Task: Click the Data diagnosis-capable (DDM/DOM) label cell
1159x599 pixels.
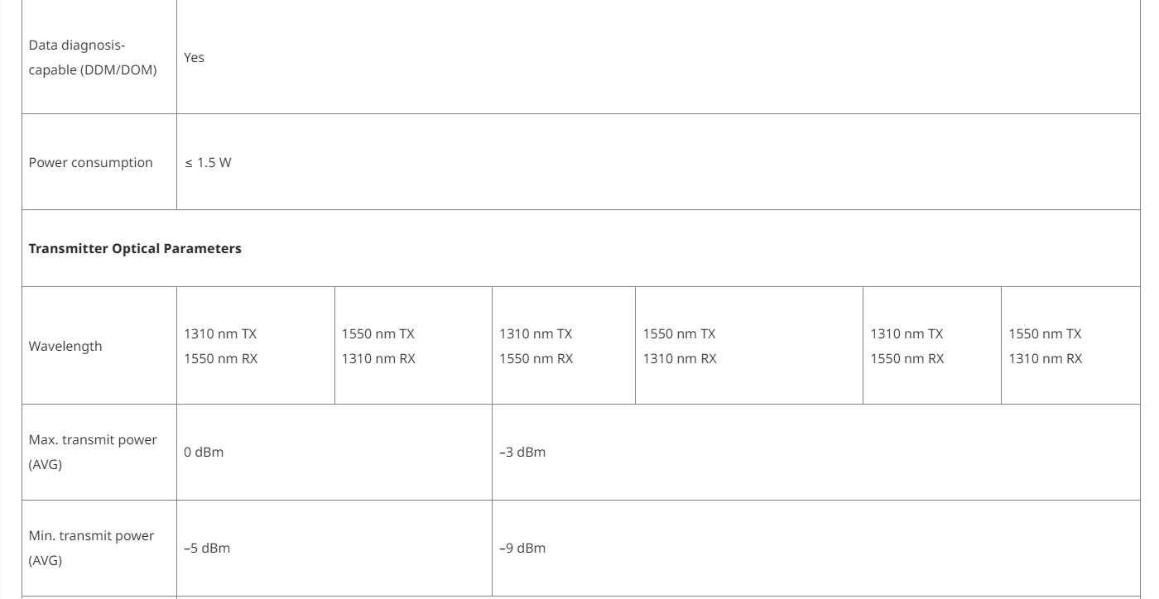Action: 93,57
